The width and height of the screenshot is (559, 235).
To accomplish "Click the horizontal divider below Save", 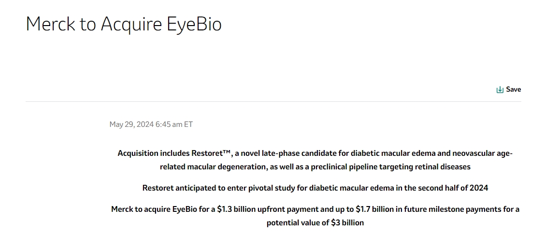I will (x=273, y=102).
